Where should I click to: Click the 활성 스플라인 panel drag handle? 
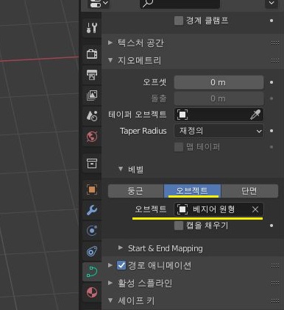pos(275,283)
